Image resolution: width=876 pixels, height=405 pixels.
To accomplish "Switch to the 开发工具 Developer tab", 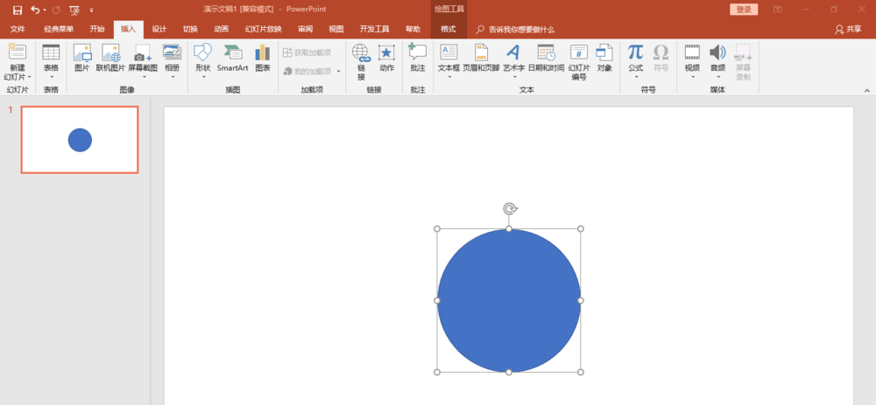I will click(x=374, y=29).
